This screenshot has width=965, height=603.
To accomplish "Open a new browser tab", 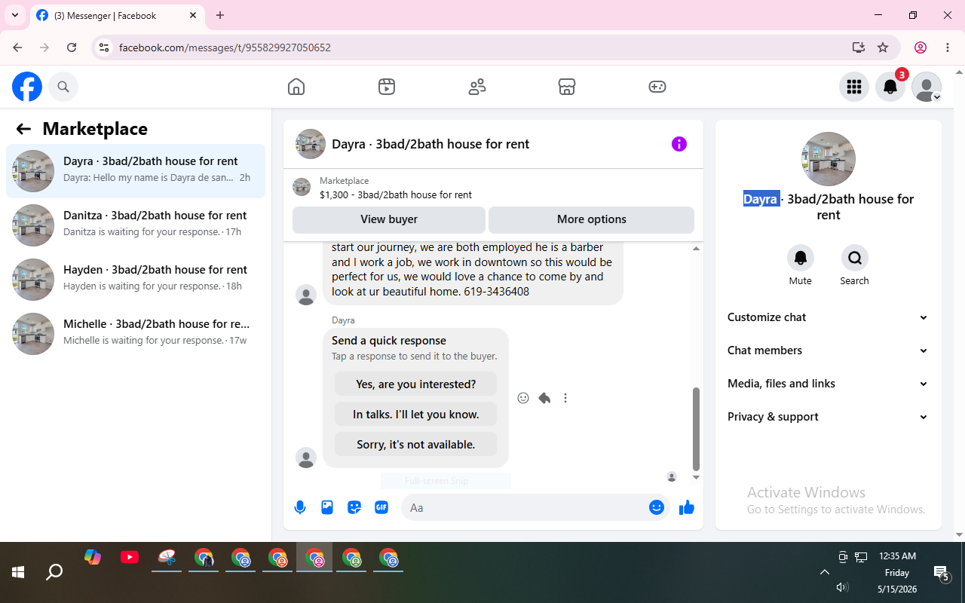I will coord(220,15).
